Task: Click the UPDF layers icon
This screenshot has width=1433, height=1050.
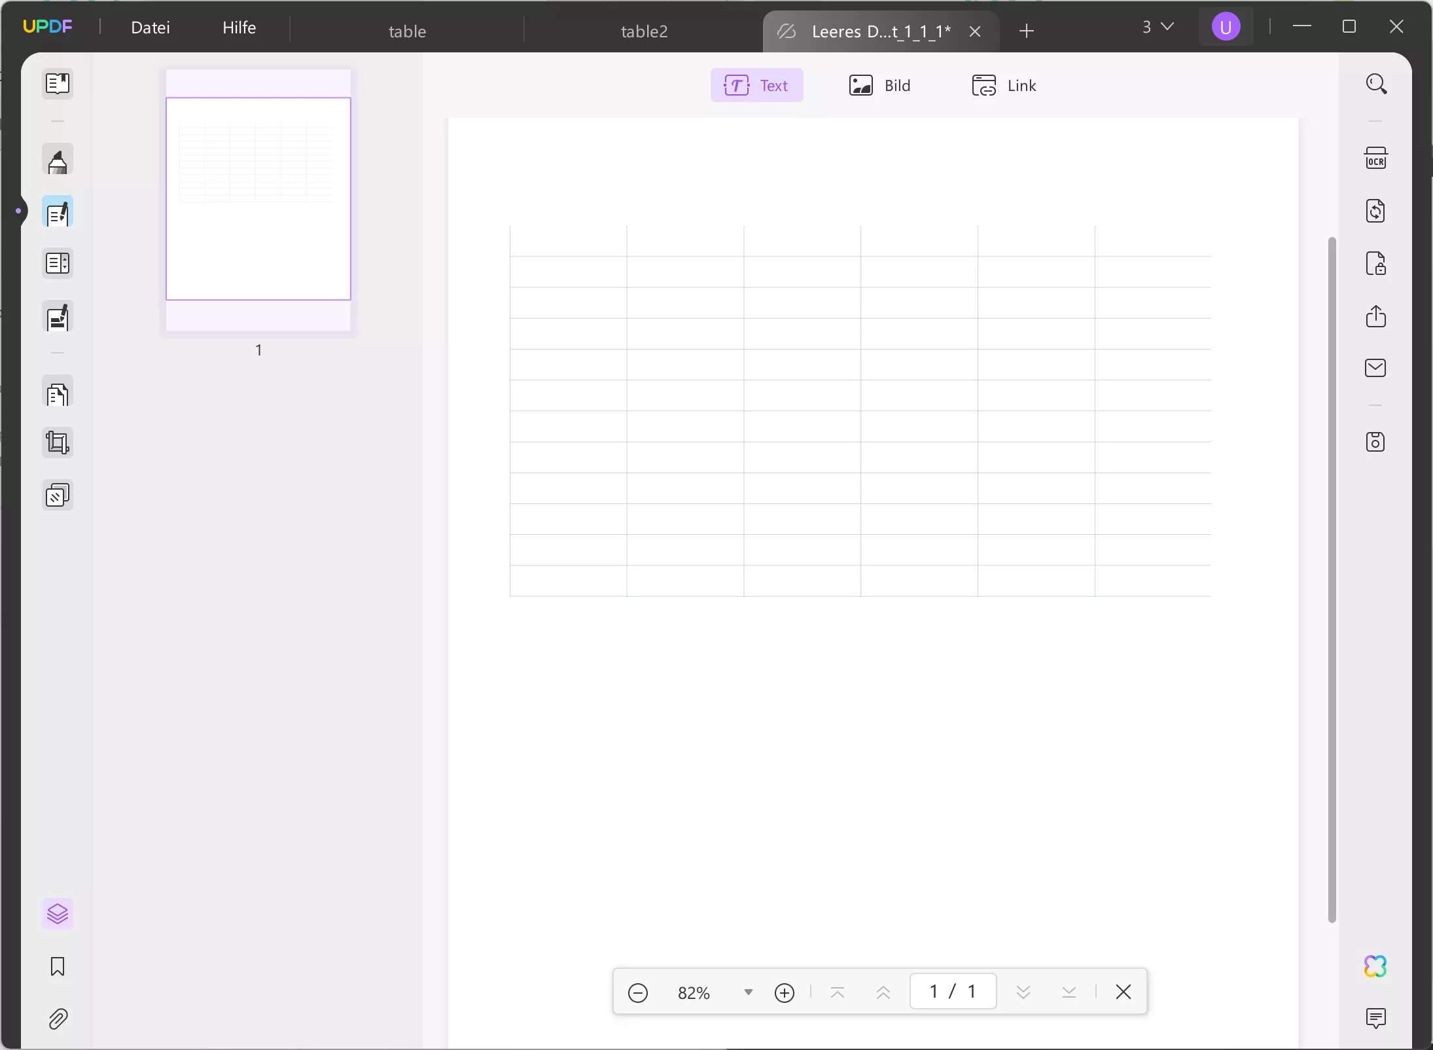Action: tap(58, 913)
